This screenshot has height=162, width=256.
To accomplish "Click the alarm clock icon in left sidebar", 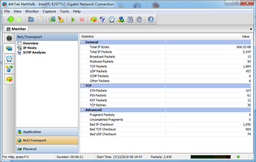I will coord(9,58).
